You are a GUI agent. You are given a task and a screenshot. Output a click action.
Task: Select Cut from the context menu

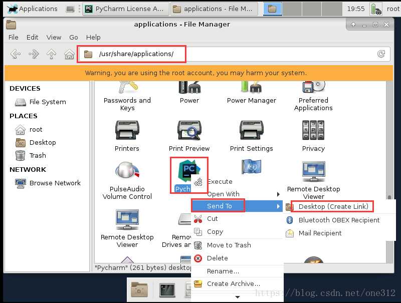click(237, 219)
